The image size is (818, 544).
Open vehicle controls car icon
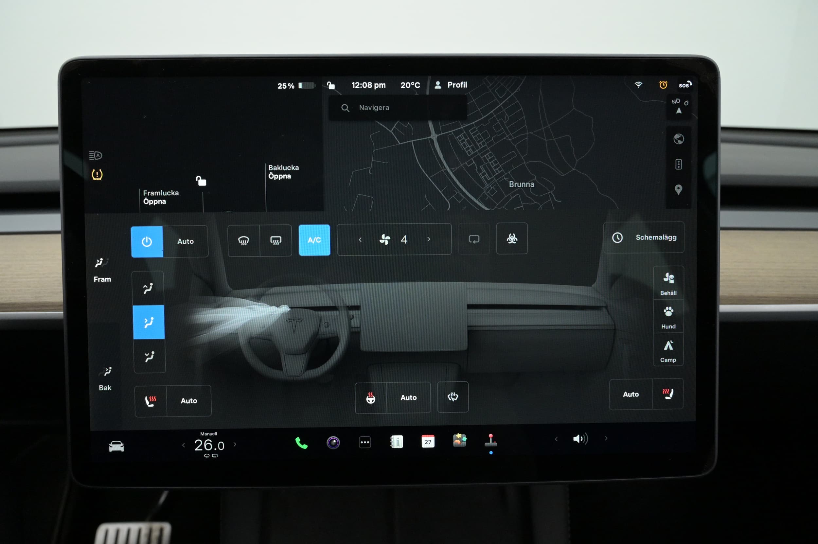coord(116,446)
